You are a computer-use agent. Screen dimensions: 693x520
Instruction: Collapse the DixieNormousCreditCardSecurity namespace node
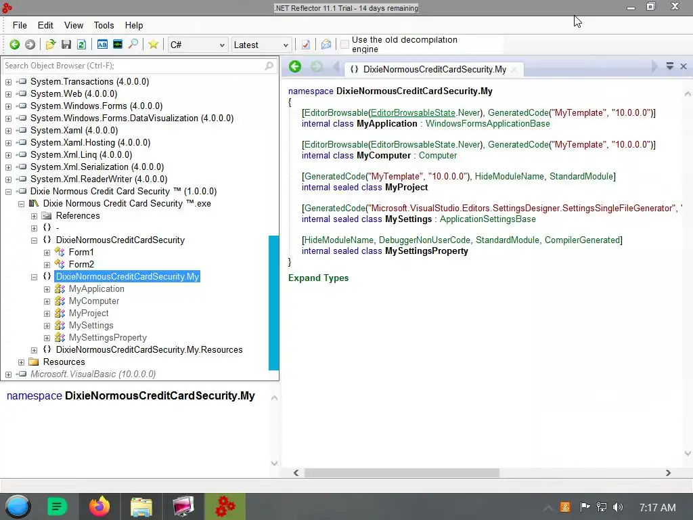point(34,240)
